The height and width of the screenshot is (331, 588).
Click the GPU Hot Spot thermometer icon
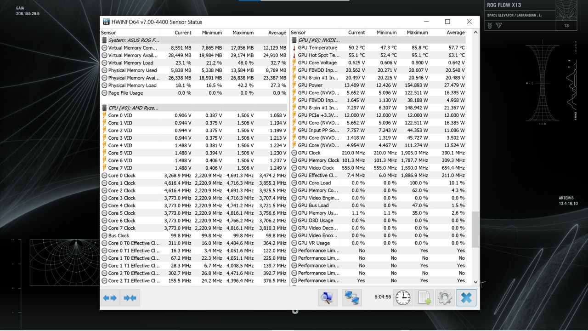point(294,55)
